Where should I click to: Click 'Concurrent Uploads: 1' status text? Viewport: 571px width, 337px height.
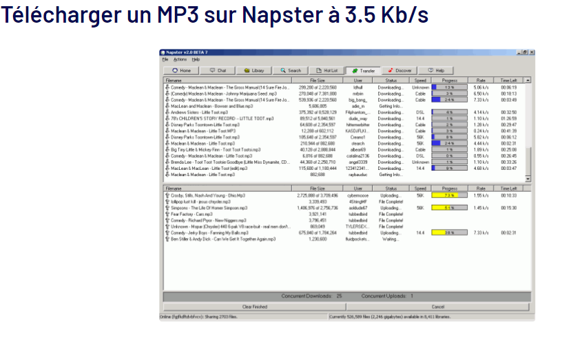[x=387, y=296]
